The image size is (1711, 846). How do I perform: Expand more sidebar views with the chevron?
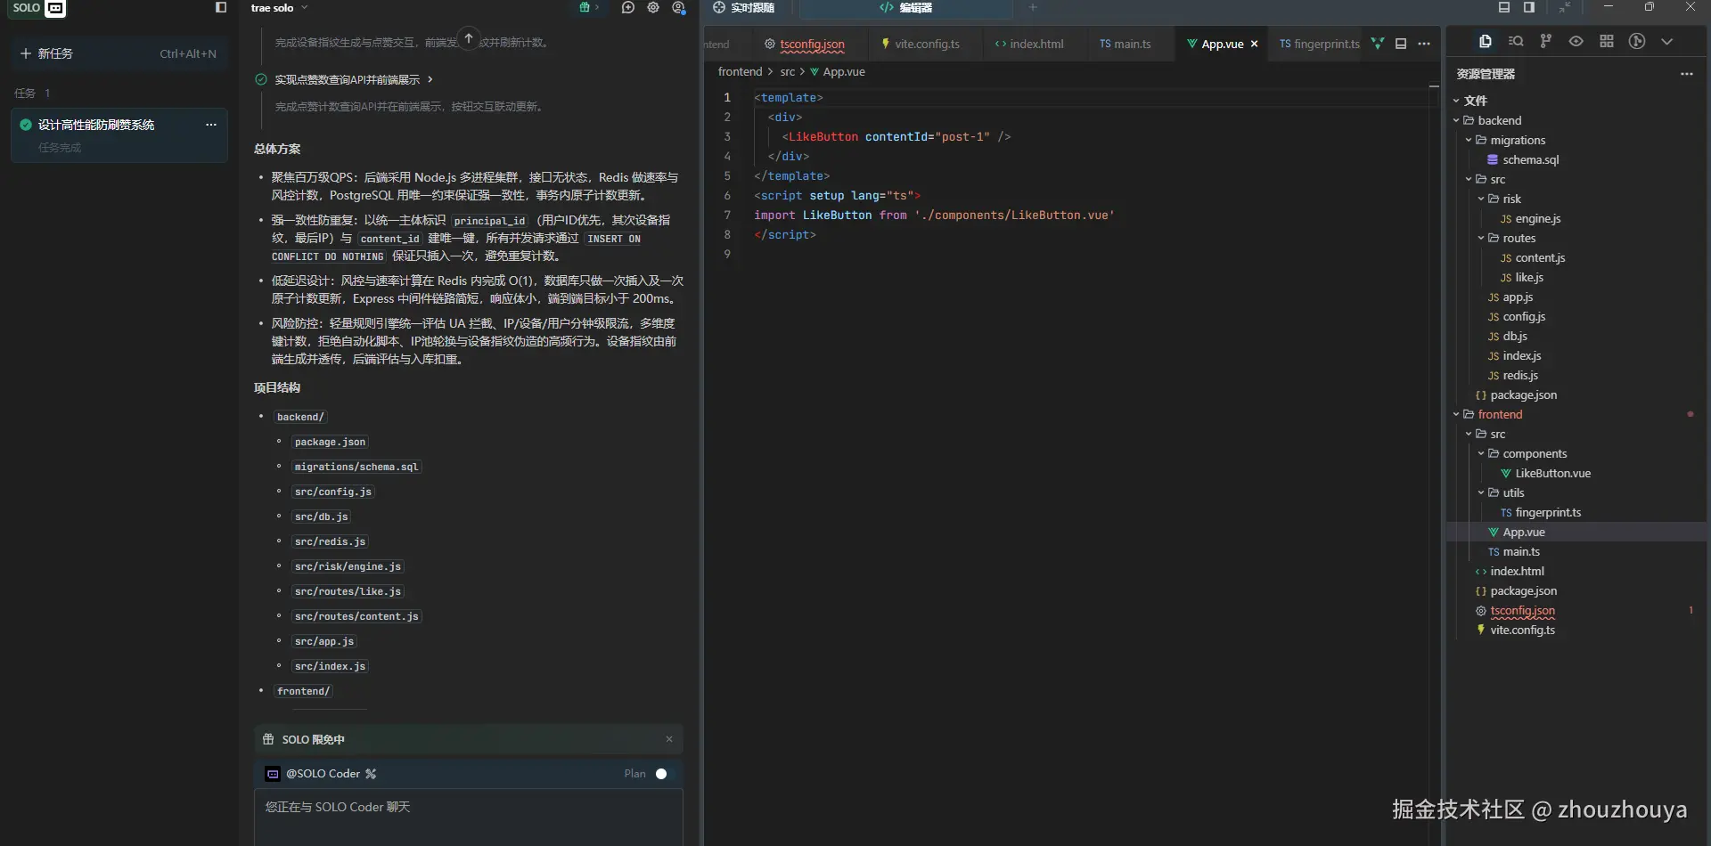tap(1667, 42)
